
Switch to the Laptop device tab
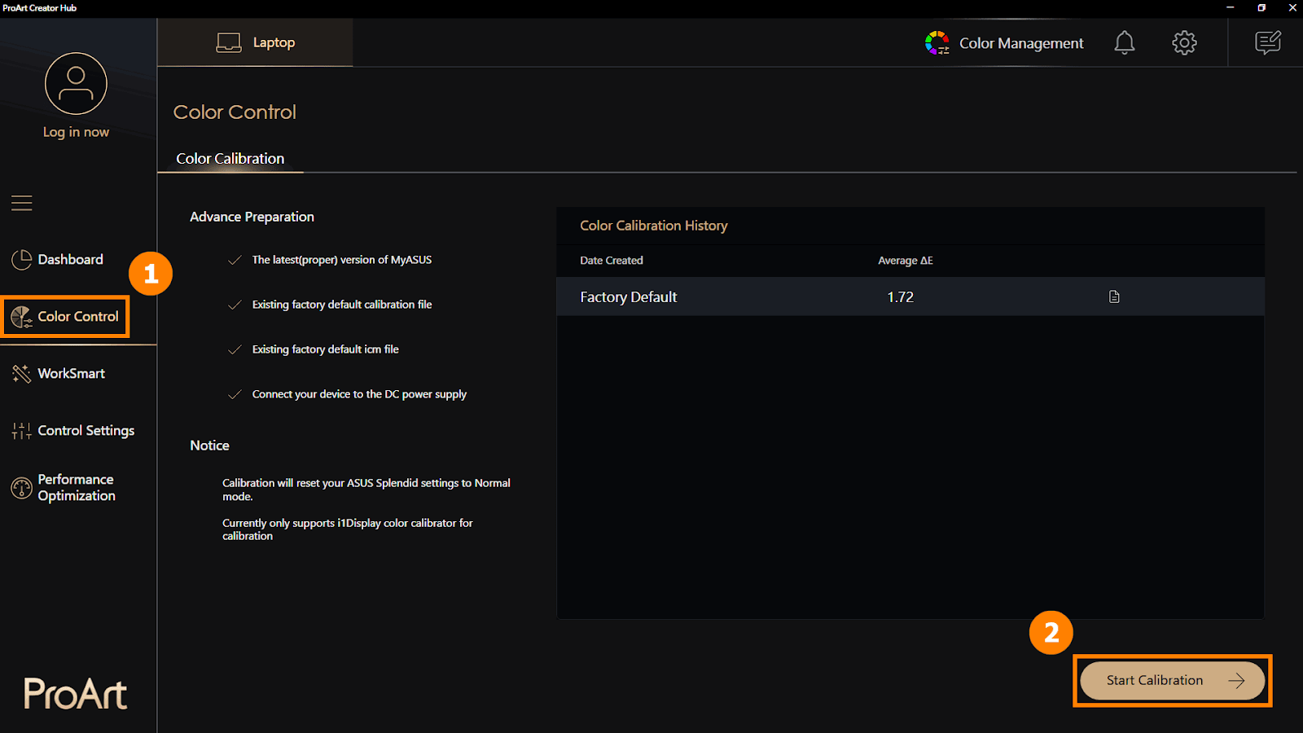pos(255,42)
